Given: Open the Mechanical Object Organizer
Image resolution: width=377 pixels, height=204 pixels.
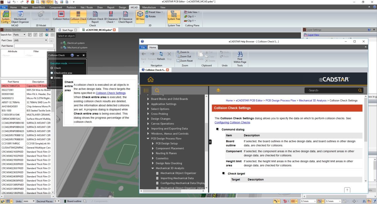Looking at the screenshot, I should pos(20,17).
